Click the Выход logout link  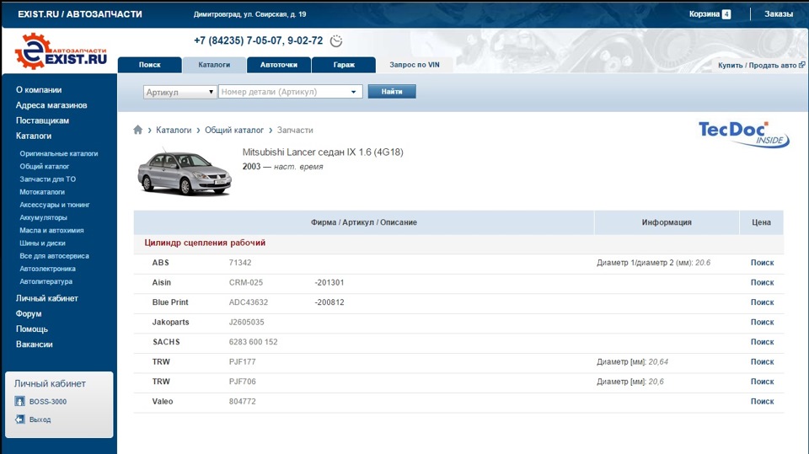pos(40,420)
